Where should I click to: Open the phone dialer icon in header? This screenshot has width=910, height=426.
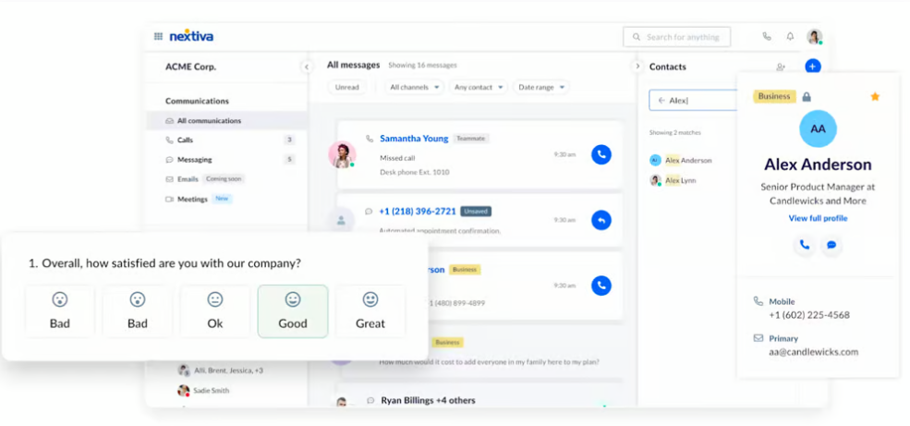[x=767, y=37]
